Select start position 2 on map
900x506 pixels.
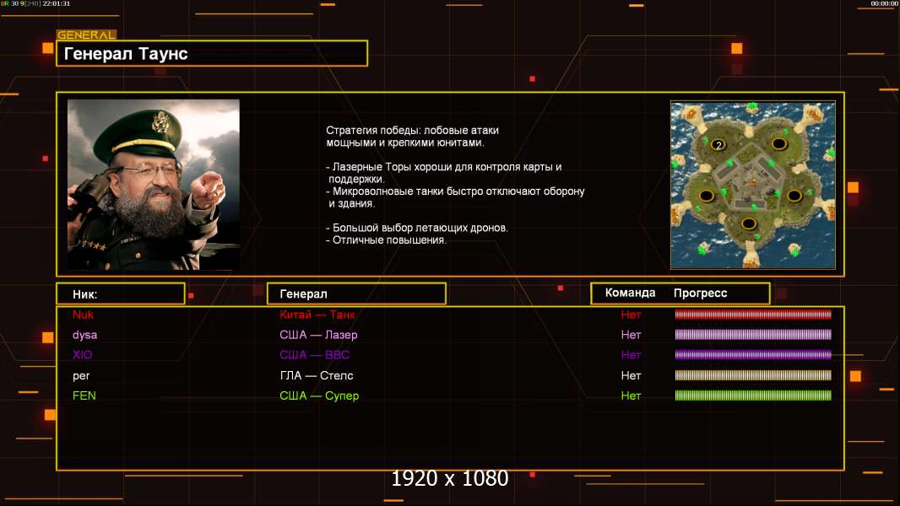tap(718, 145)
